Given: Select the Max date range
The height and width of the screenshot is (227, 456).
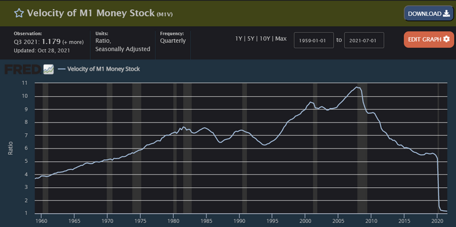Looking at the screenshot, I should click(x=281, y=39).
